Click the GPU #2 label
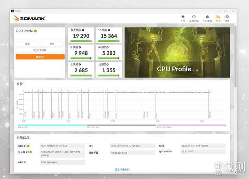249x179 pixels. coord(22,162)
